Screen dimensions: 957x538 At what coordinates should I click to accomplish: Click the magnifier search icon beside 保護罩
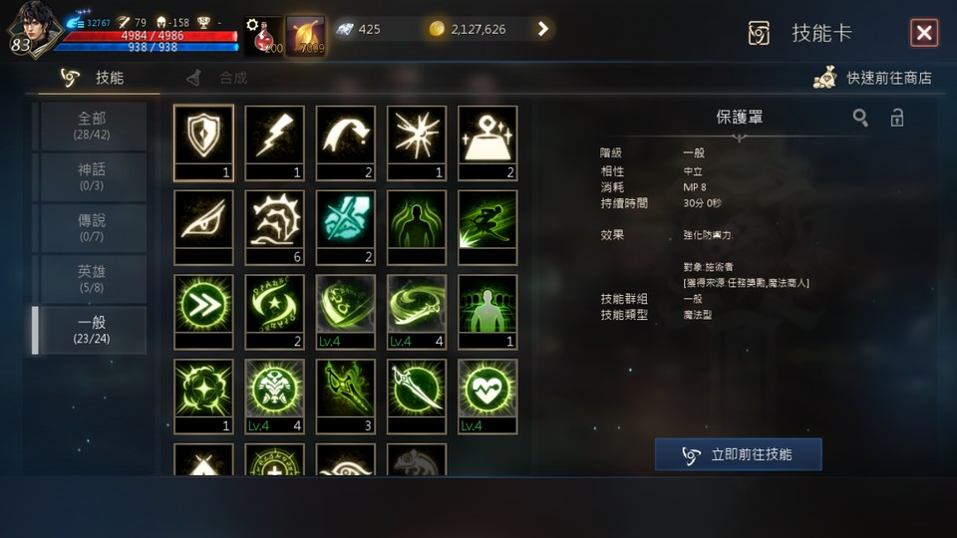(860, 118)
